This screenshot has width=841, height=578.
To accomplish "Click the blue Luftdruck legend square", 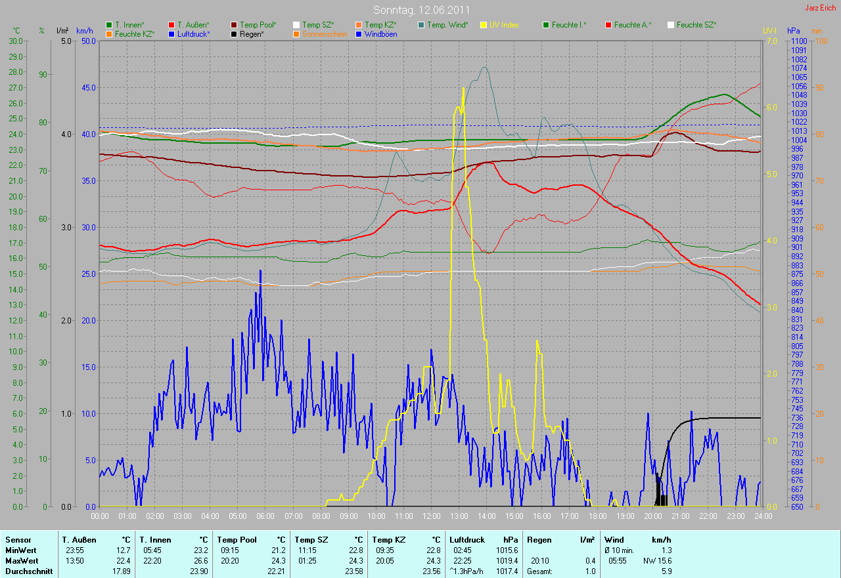I will point(171,34).
